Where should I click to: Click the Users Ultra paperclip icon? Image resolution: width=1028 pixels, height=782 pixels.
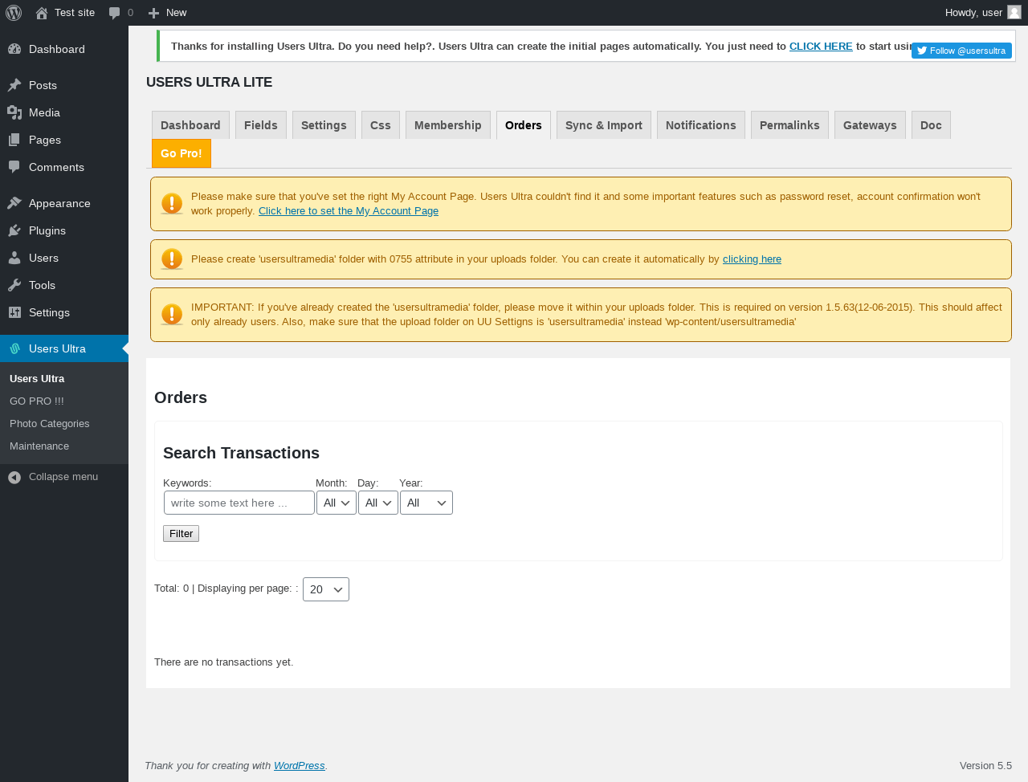pos(14,348)
